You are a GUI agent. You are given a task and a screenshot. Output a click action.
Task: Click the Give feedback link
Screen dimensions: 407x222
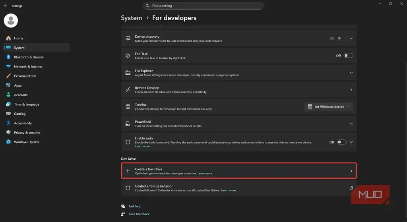[x=139, y=214]
